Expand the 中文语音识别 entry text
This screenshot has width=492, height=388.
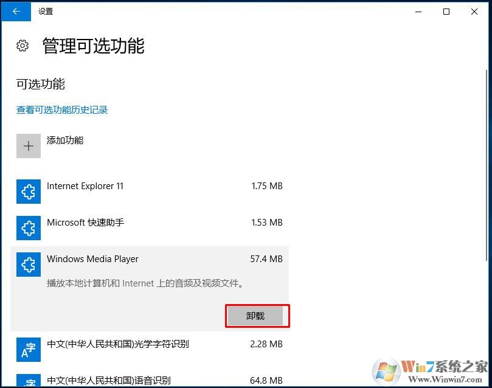coord(109,381)
